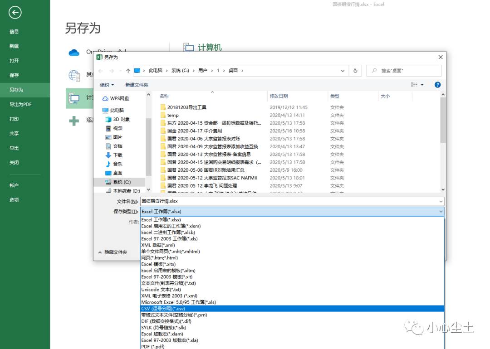The height and width of the screenshot is (349, 490).
Task: Select CSV (逗号分隔)(*.csv) file type
Action: click(x=292, y=309)
